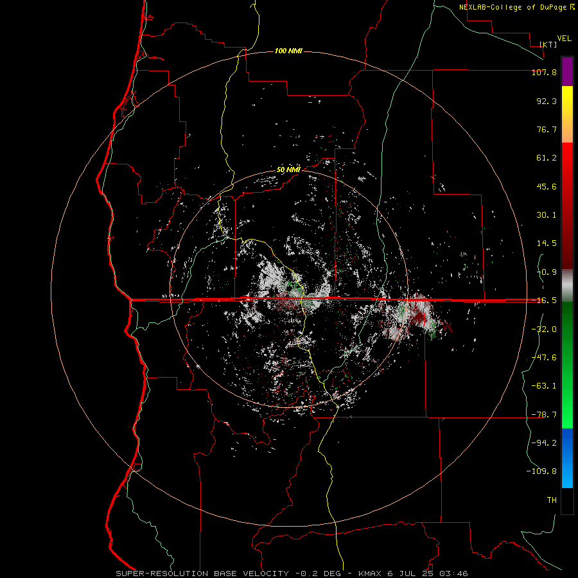Click the 107.8 velocity scale value

point(544,72)
